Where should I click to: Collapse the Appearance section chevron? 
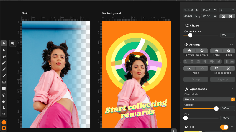(x=232, y=89)
